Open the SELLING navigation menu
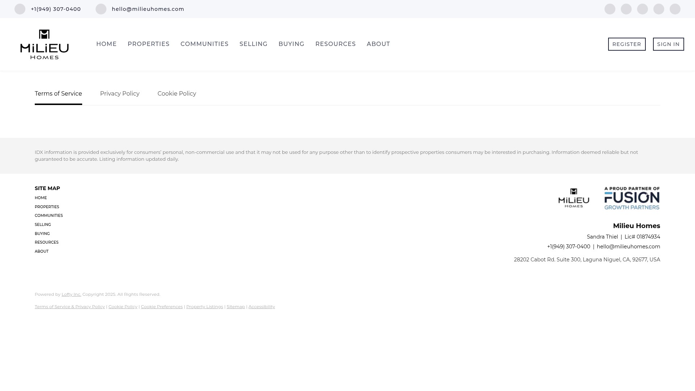The height and width of the screenshot is (391, 695). [253, 44]
